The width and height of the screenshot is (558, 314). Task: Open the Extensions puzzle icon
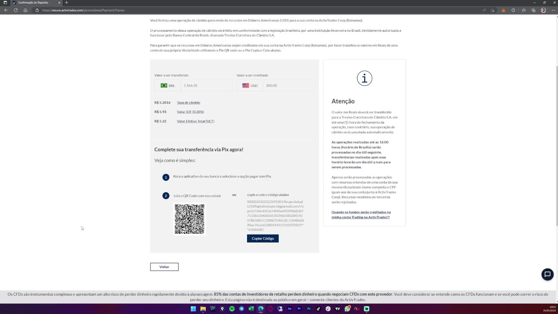513,10
